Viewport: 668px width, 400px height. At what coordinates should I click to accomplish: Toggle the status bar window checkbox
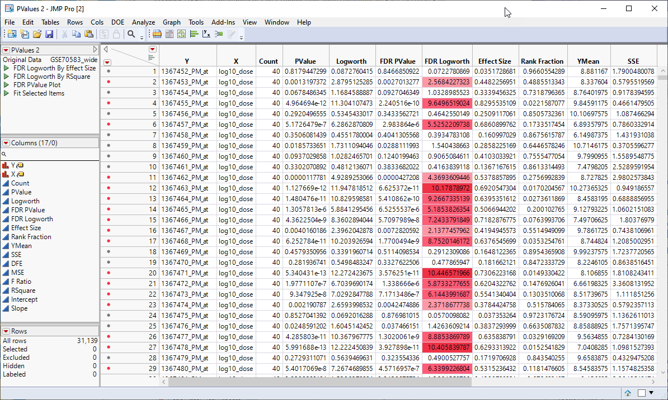click(641, 393)
